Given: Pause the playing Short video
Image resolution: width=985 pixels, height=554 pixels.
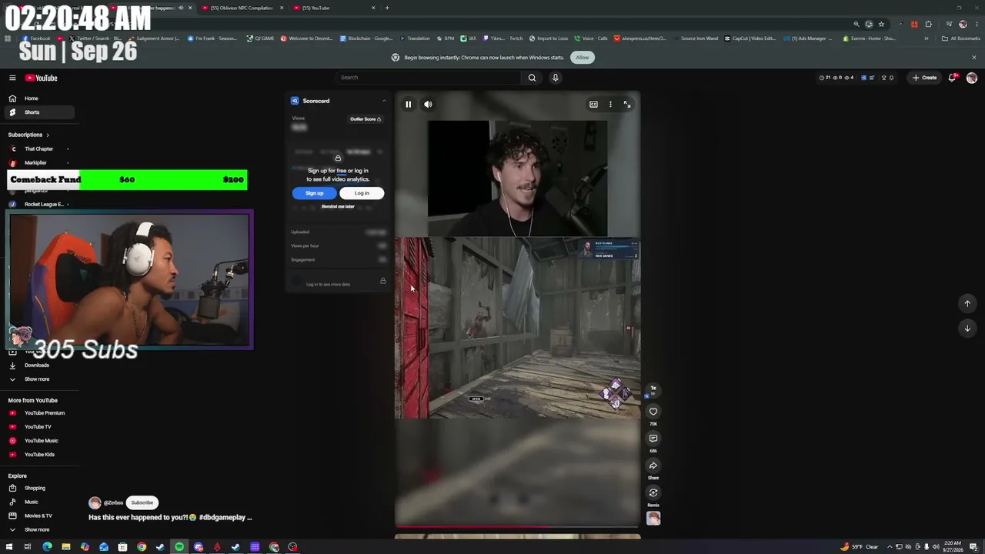Looking at the screenshot, I should click(x=408, y=105).
